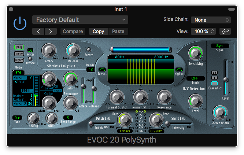Set Ensemble to I
Screen dimensions: 244x155
point(214,78)
